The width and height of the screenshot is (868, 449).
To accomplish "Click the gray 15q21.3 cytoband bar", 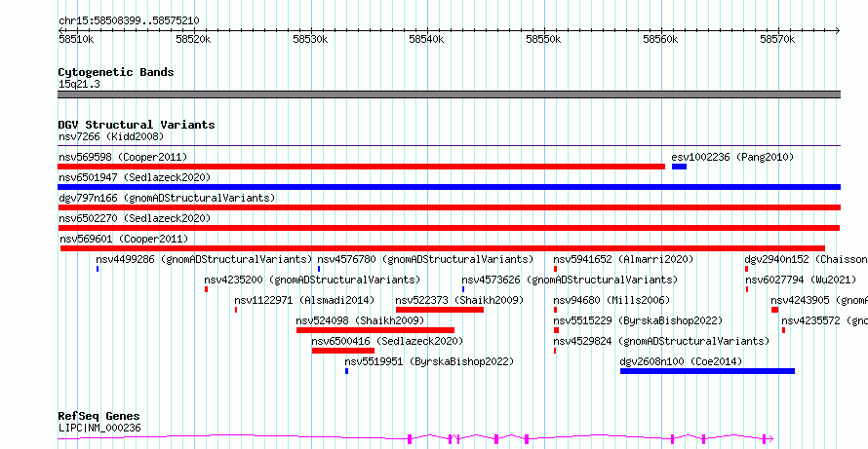I will click(449, 94).
